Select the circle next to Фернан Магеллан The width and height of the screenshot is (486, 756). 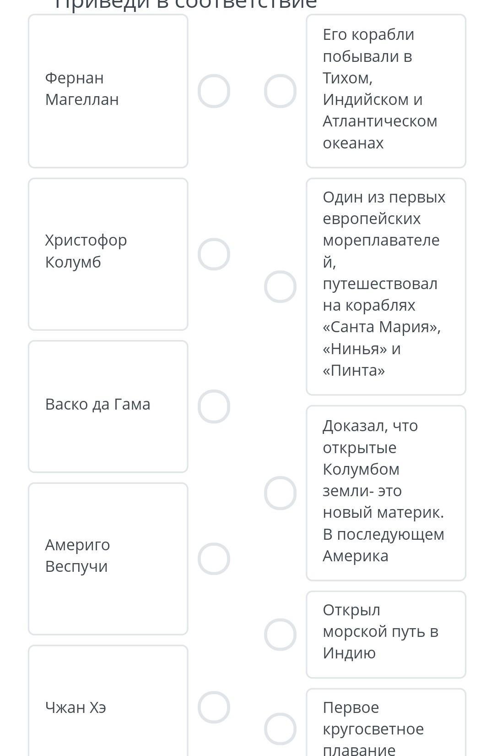pyautogui.click(x=214, y=91)
